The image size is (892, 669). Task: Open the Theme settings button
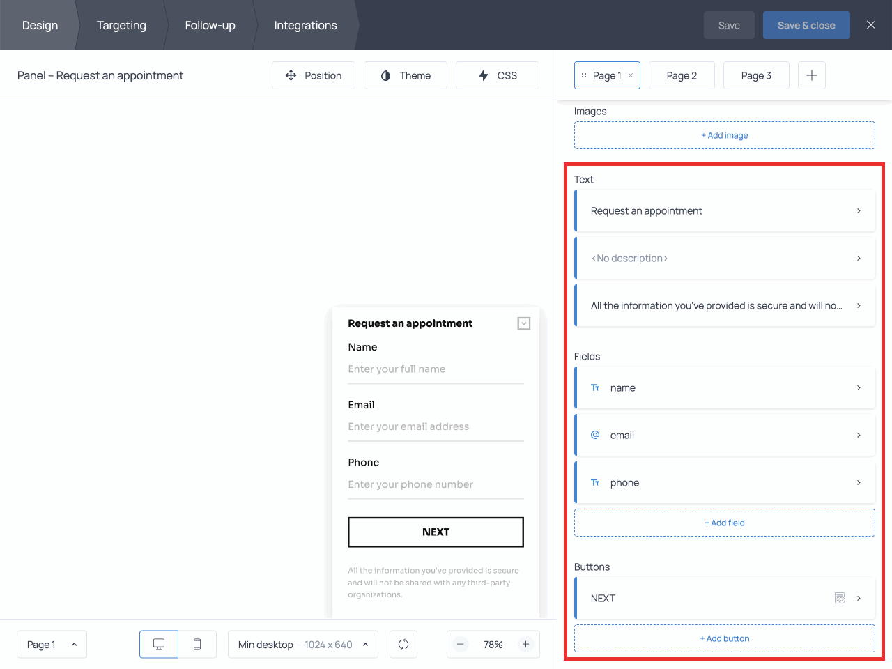pos(406,75)
